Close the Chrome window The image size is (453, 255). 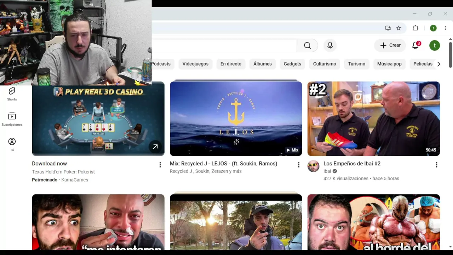(445, 14)
